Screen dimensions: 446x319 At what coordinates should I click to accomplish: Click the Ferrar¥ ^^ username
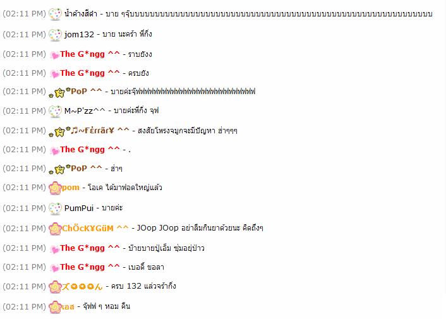click(100, 131)
